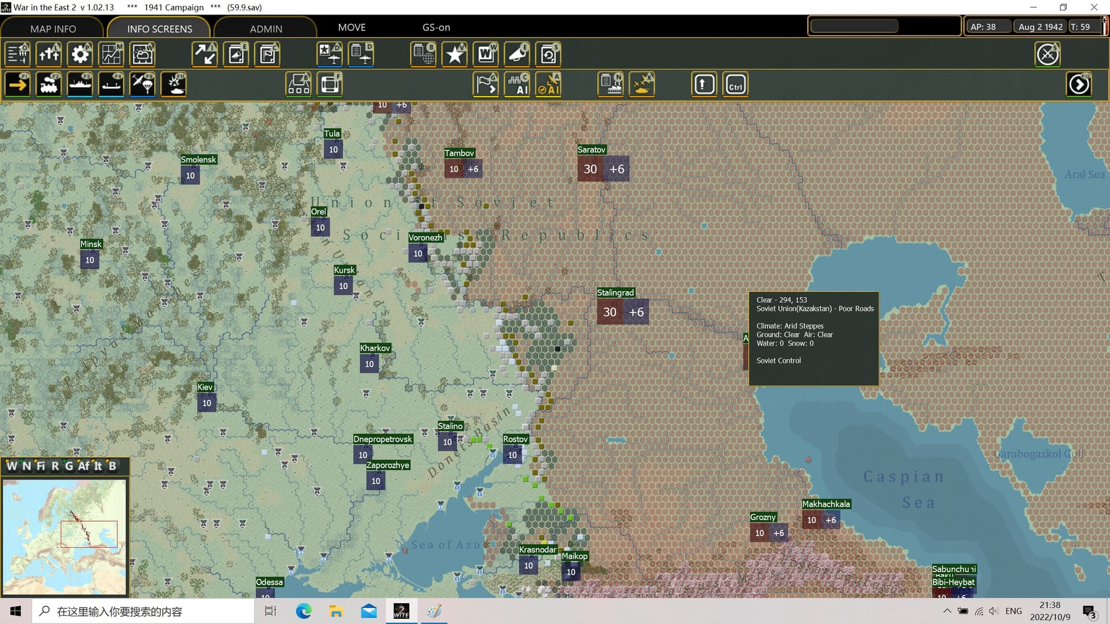Screen dimensions: 1110x624
Task: Click the end turn F12 arrow button
Action: (1079, 85)
